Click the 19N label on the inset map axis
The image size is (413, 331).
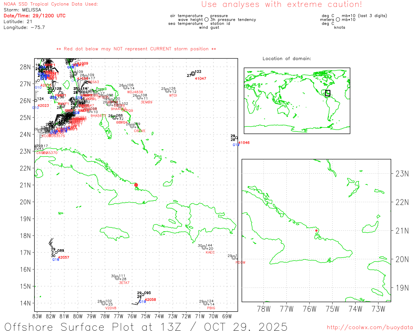[402, 288]
